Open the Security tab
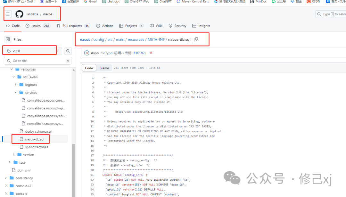Screen dimensions: 346x197 coord(177,26)
